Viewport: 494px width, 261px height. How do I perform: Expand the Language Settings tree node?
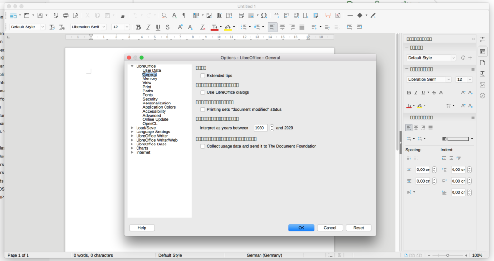132,132
